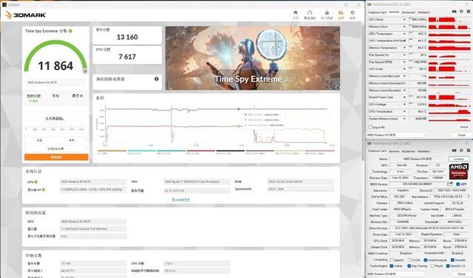Viewport: 473px width, 278px height.
Task: Toggle the UEFI checkbox in GPU-Z
Action: tap(457, 184)
